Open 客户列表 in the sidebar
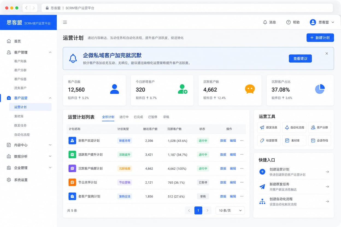This screenshot has height=227, width=341. (20, 61)
